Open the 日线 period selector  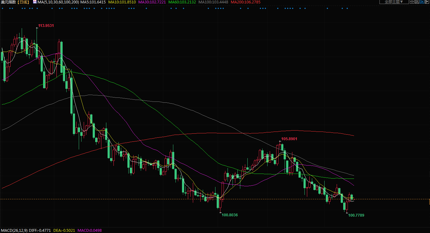tap(24, 2)
